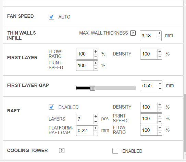Image resolution: width=186 pixels, height=162 pixels.
Task: Click the Platform-Raft Gap input field
Action: 85,130
